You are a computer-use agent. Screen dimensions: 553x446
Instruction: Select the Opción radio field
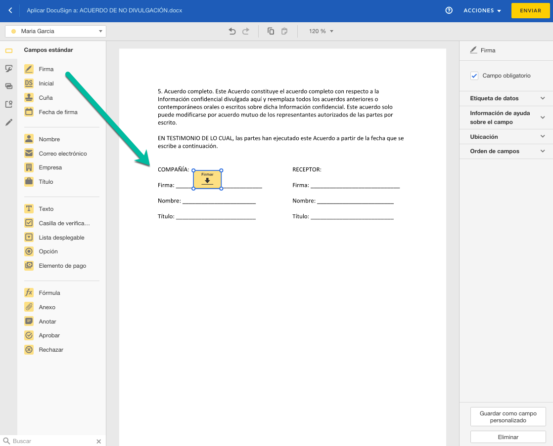tap(48, 251)
